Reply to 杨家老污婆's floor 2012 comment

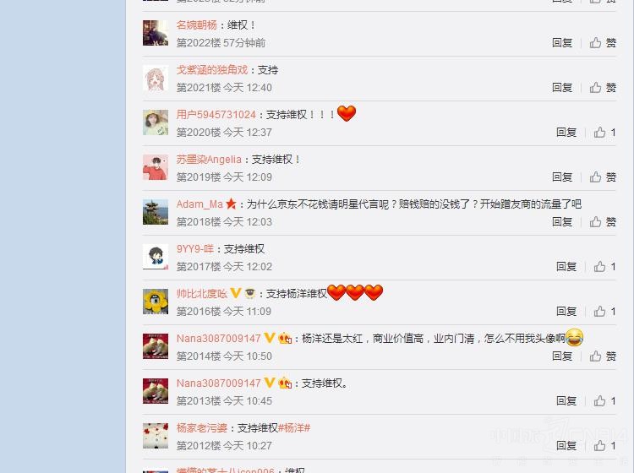[x=566, y=446]
